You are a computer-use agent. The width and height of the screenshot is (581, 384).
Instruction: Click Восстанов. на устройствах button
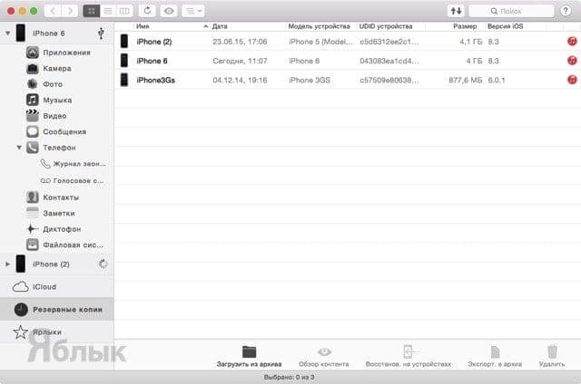coord(409,356)
